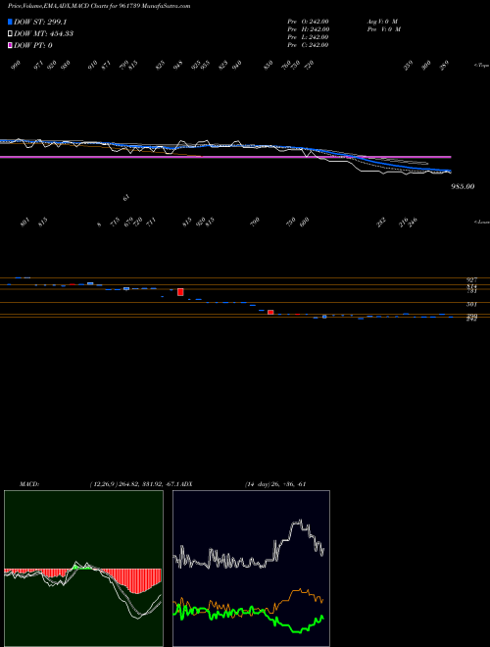Select the 'DOW MT: 454.33' legend label
The width and height of the screenshot is (490, 647).
(44, 33)
